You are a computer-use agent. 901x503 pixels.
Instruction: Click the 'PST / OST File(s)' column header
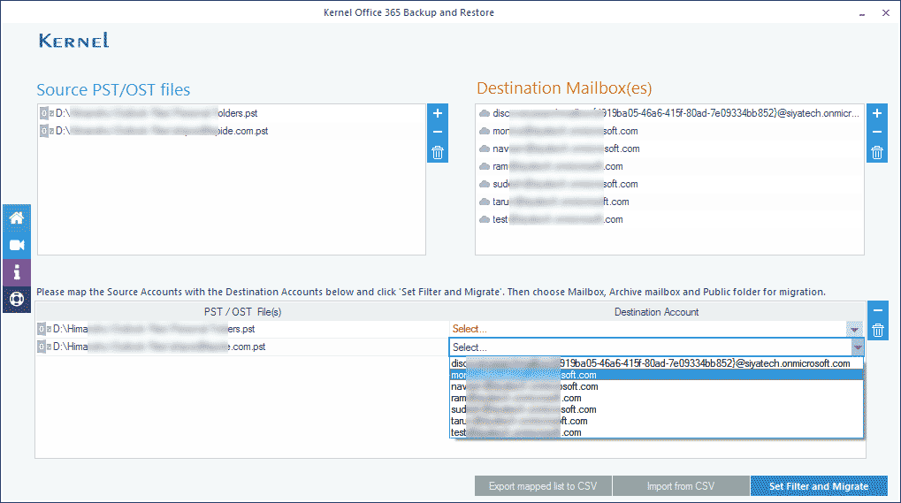[x=242, y=312]
